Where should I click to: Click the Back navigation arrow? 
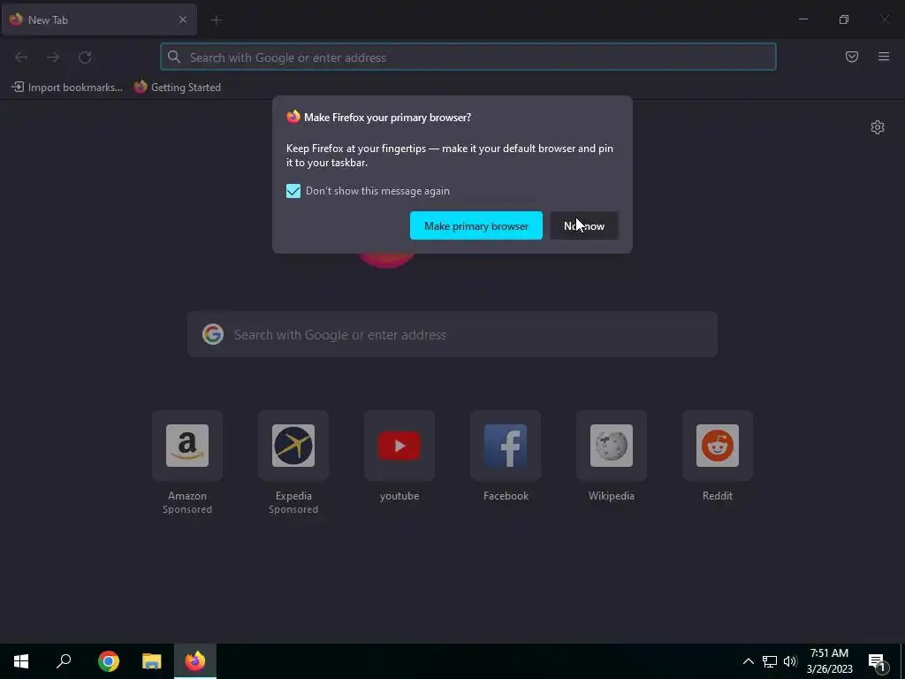(x=21, y=57)
